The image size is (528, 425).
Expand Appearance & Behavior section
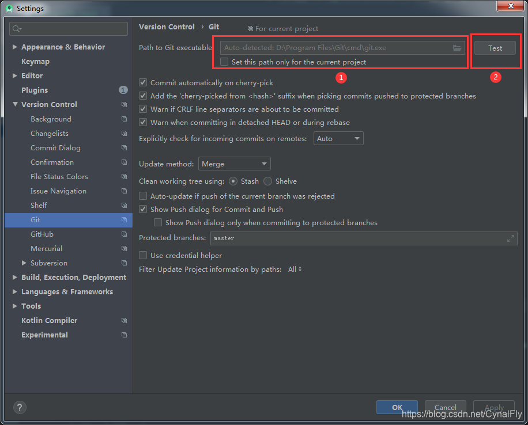coord(15,47)
